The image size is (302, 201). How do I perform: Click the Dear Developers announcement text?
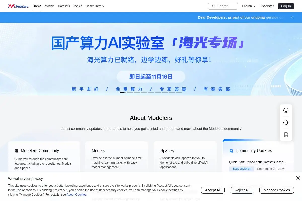click(x=242, y=17)
